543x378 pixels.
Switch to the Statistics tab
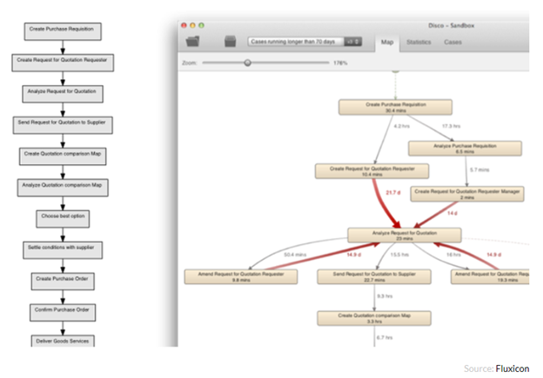(x=419, y=43)
